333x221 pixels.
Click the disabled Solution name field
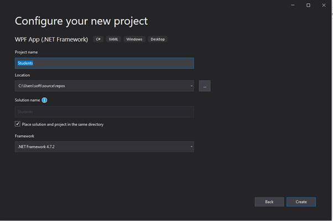click(x=104, y=112)
